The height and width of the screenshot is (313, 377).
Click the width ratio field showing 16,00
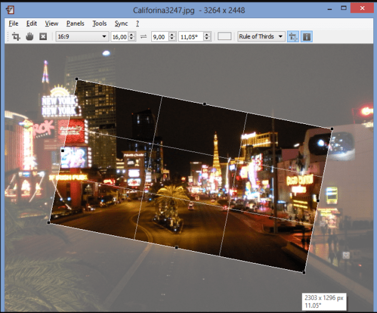click(119, 37)
